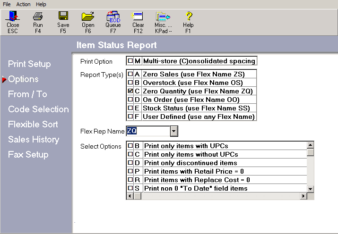Open the Action menu
Image resolution: width=338 pixels, height=234 pixels.
[x=23, y=4]
